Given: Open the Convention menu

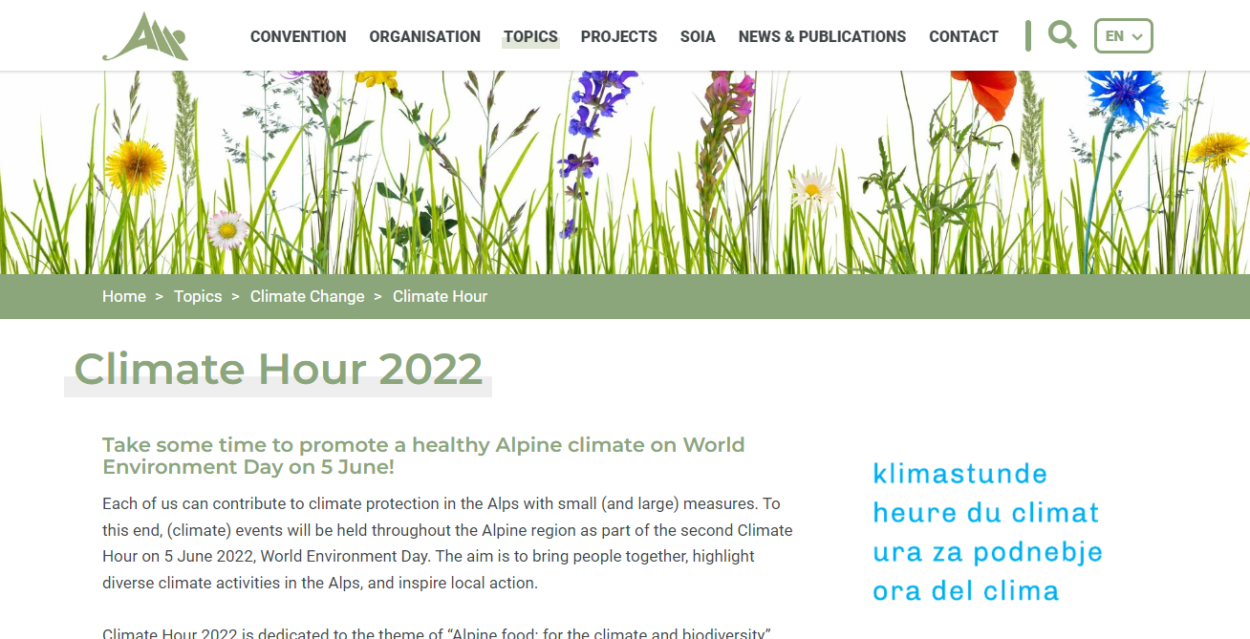Looking at the screenshot, I should (298, 36).
